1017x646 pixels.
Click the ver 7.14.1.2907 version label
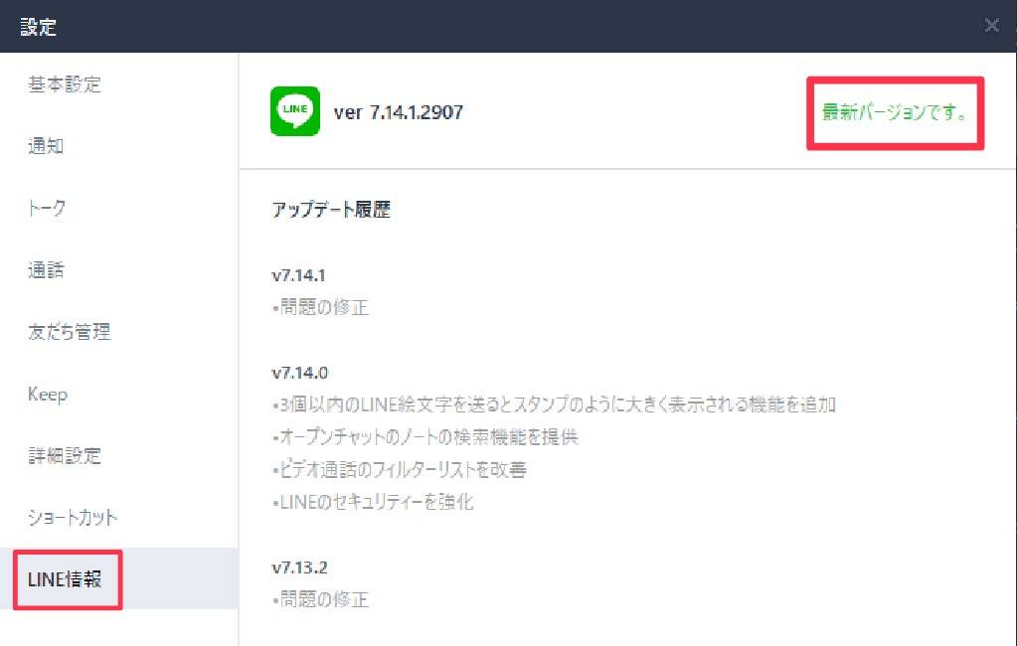pyautogui.click(x=399, y=112)
